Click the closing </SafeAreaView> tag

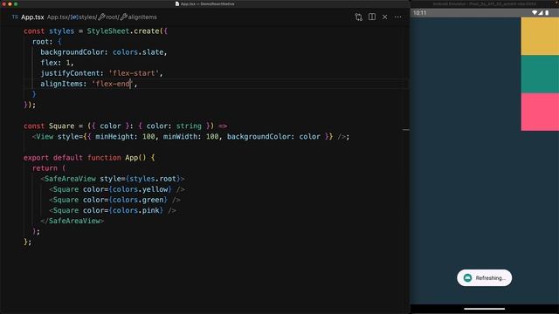tap(72, 221)
